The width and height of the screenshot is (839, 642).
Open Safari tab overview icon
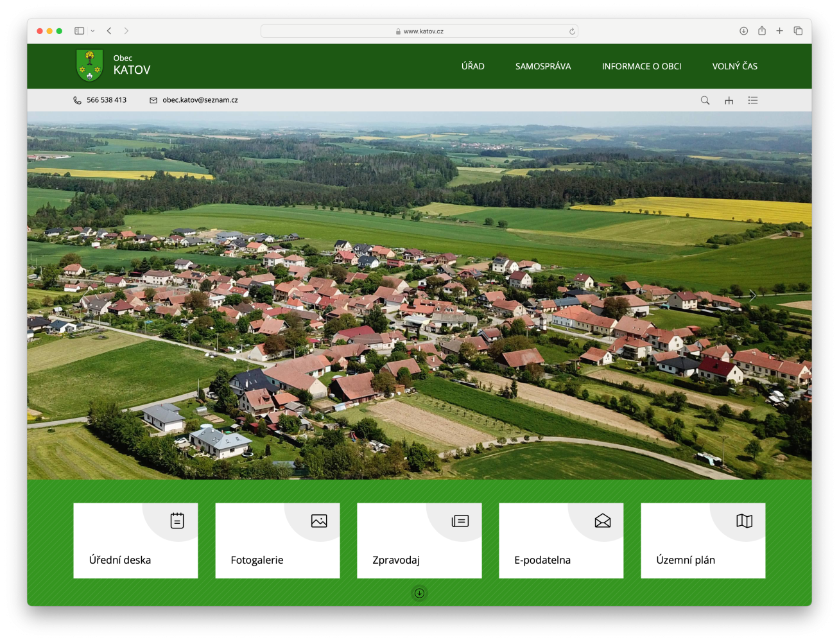pos(798,31)
